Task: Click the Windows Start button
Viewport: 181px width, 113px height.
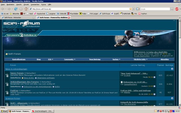Action: [4, 111]
